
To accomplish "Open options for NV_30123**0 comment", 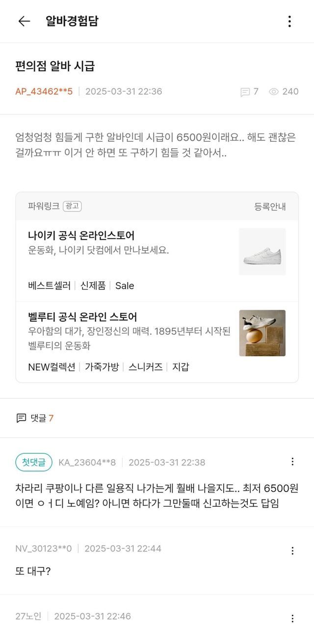I will point(292,550).
